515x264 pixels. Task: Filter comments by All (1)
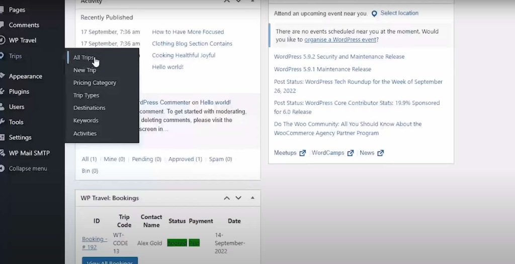[x=89, y=159]
